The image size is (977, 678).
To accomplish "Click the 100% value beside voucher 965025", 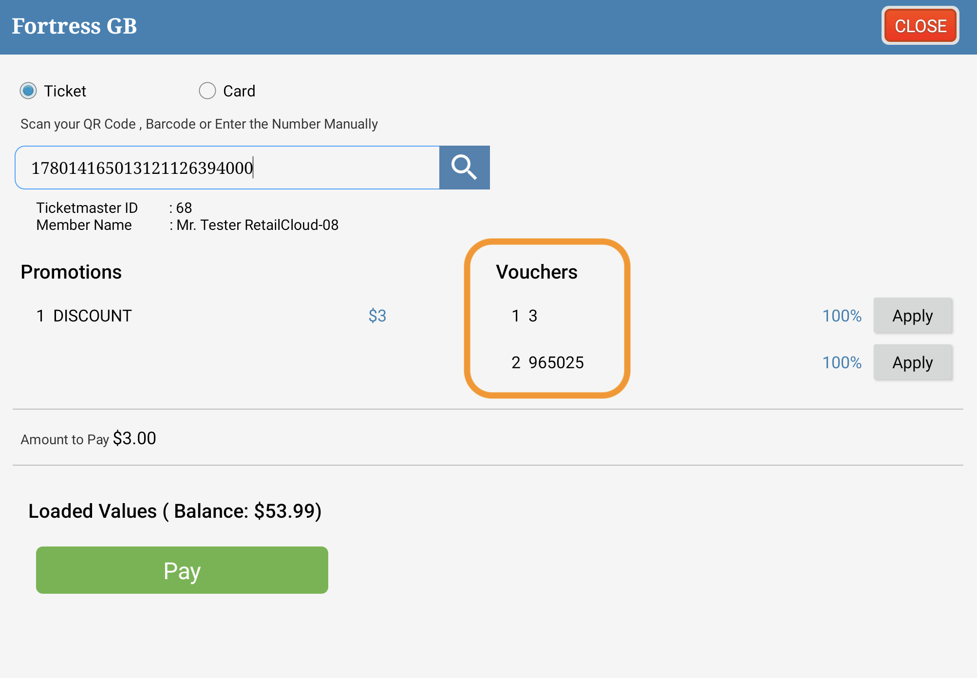I will (842, 362).
